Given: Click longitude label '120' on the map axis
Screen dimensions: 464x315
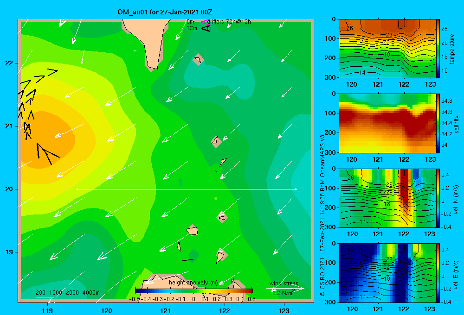Looking at the screenshot, I should pos(107,311).
